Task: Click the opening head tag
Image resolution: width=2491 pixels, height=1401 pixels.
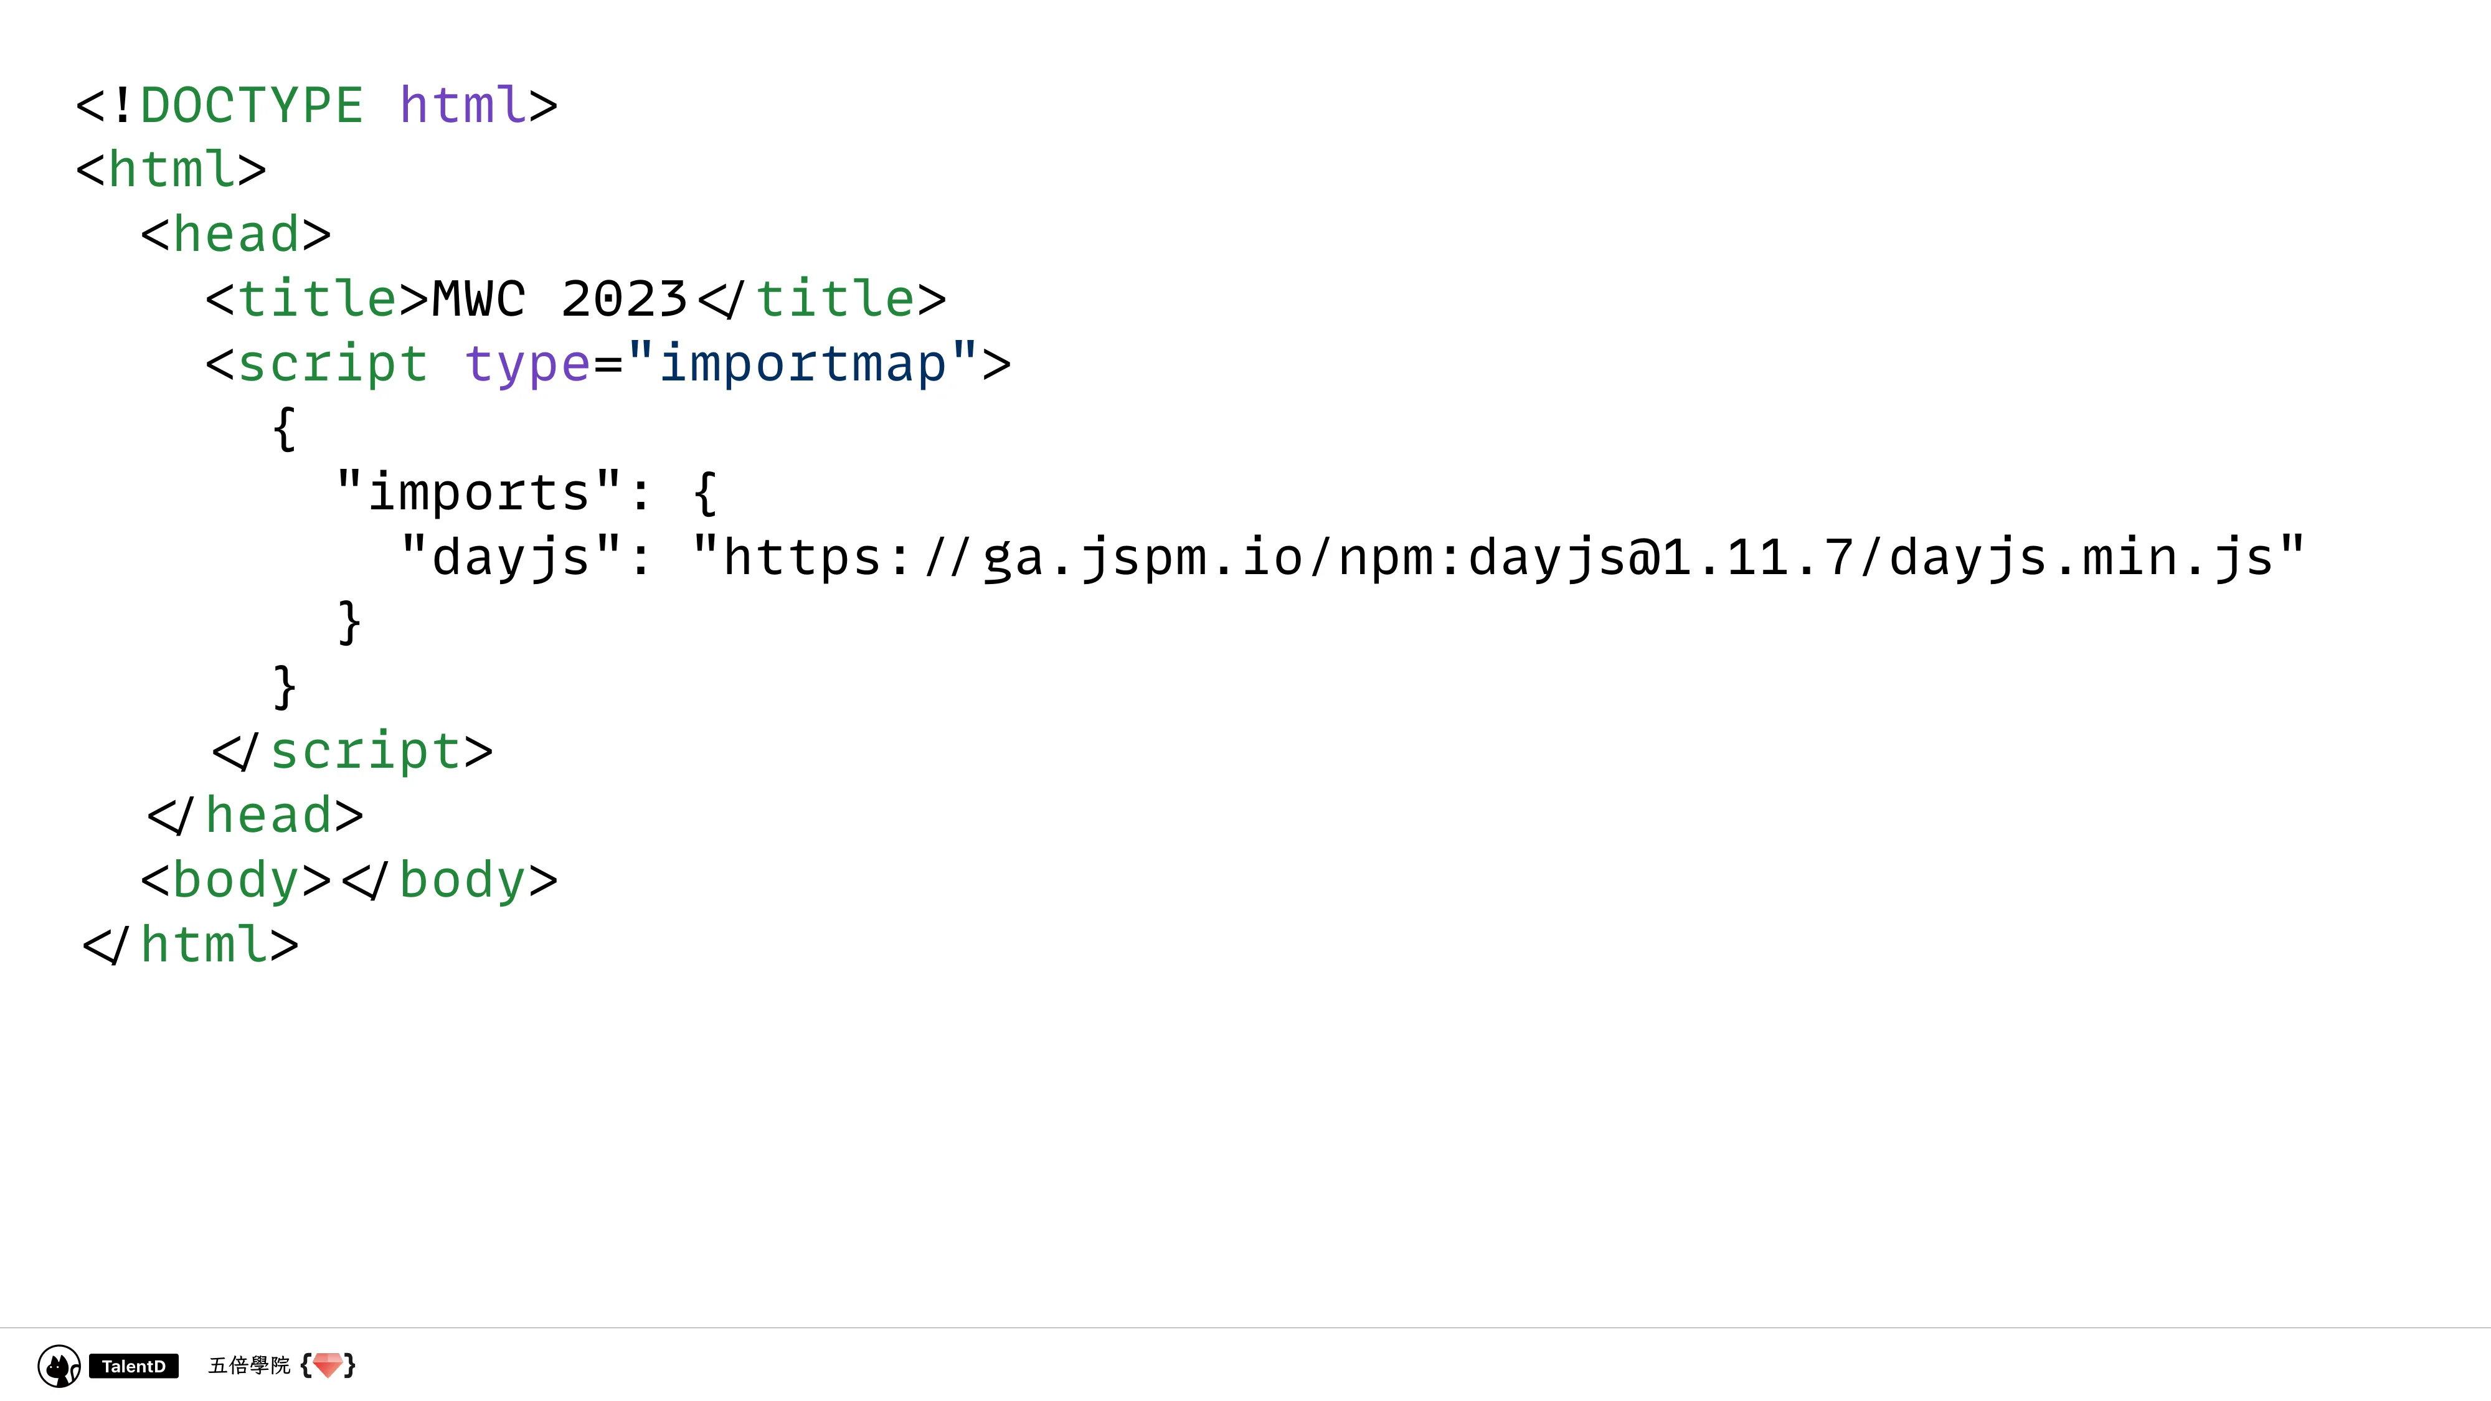Action: click(237, 234)
